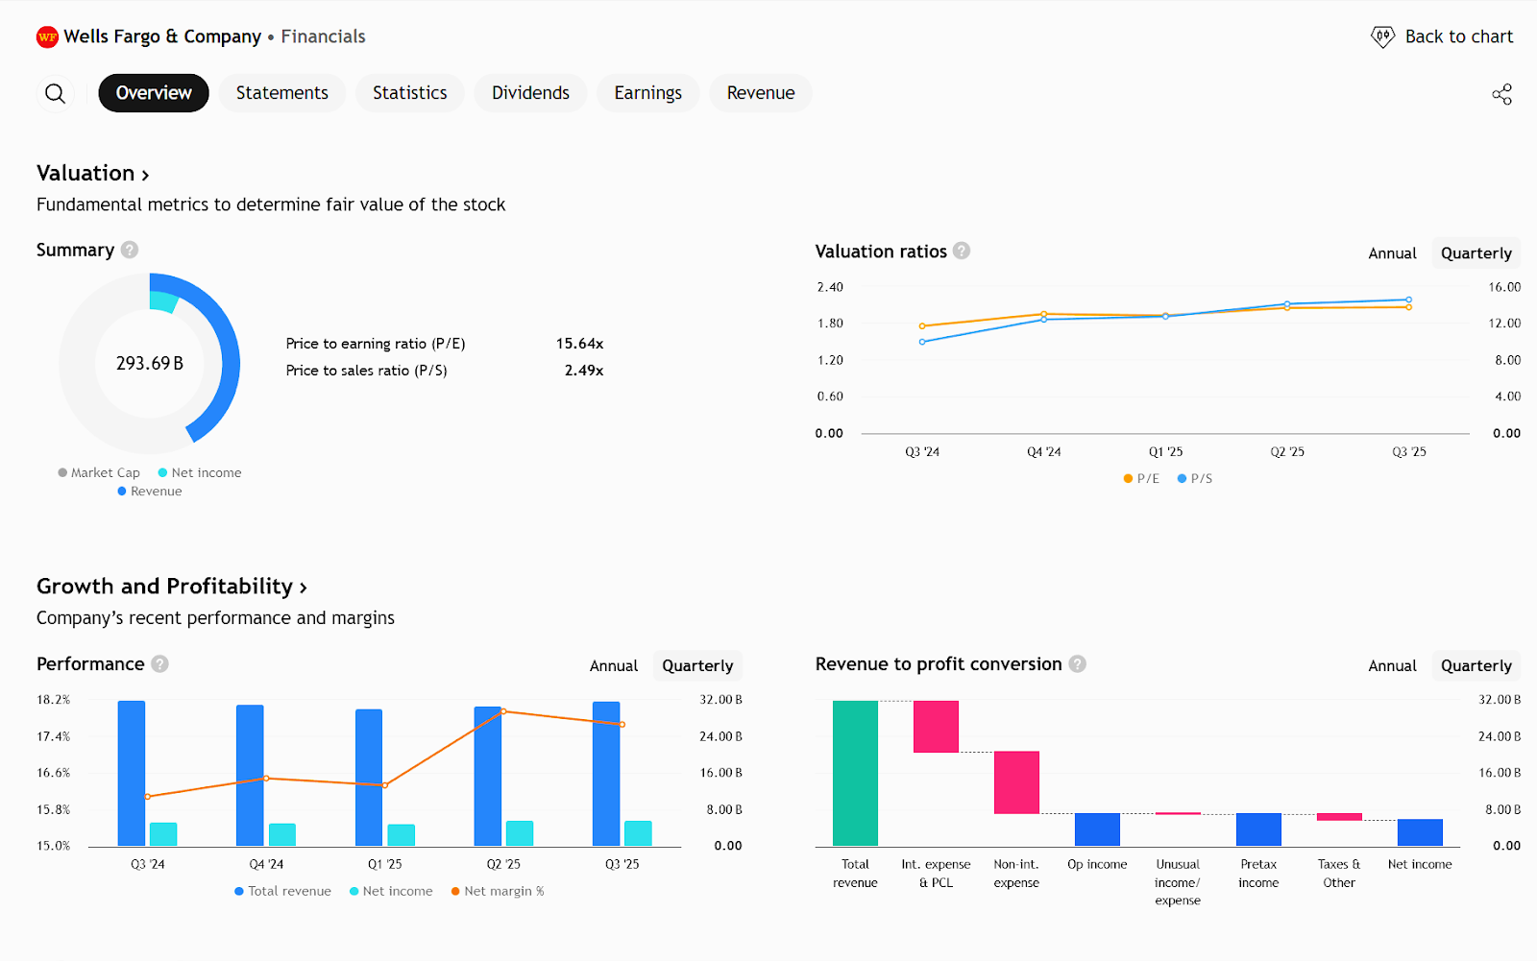
Task: Click the Total revenue waterfall bar
Action: 855,773
